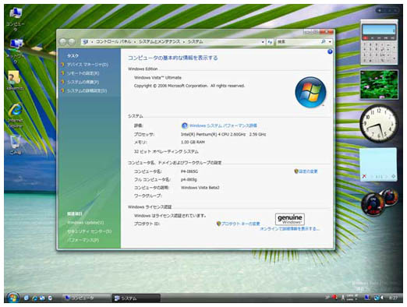Open the blue help question mark
This screenshot has height=307, width=407.
click(330, 51)
